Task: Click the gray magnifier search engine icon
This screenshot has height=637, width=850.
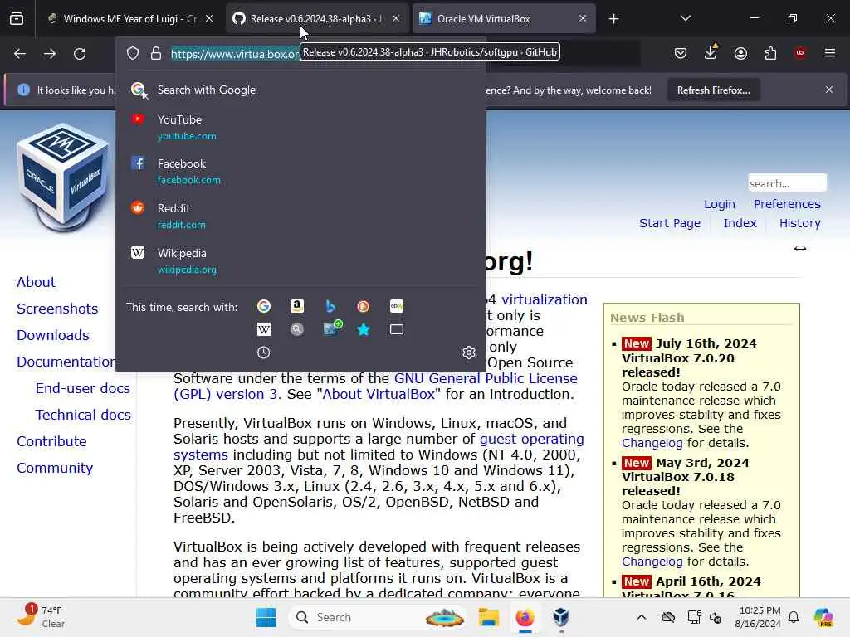Action: [x=297, y=329]
